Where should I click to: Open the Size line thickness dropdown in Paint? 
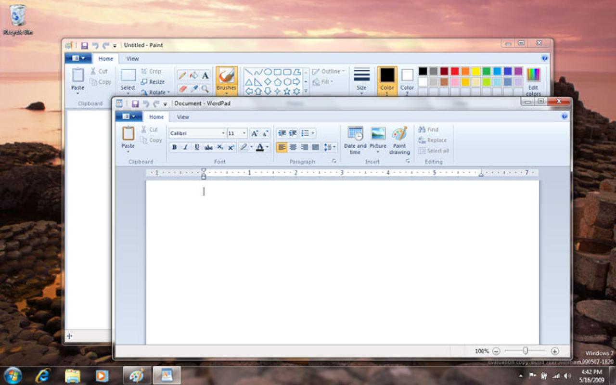tap(361, 81)
